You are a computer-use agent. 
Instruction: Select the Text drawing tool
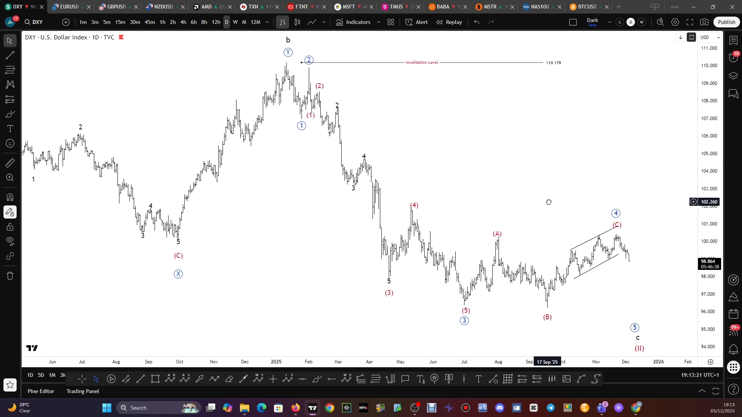point(10,129)
